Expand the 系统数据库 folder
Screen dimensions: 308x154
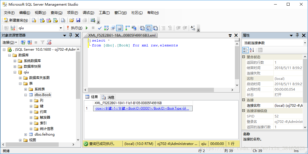point(15,61)
